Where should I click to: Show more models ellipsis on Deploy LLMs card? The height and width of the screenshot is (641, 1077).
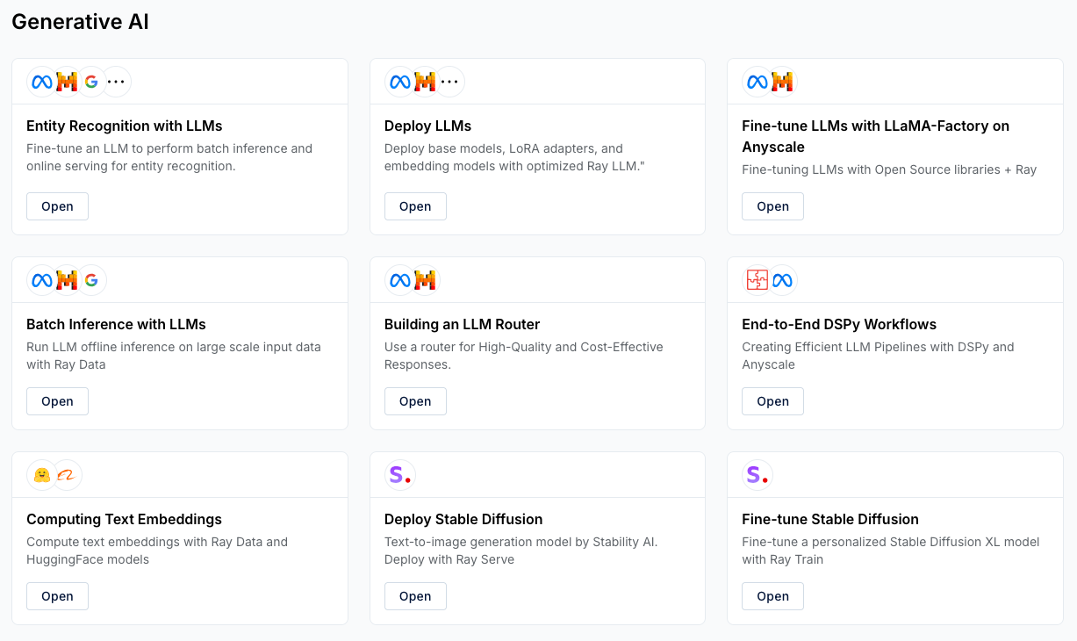(449, 82)
